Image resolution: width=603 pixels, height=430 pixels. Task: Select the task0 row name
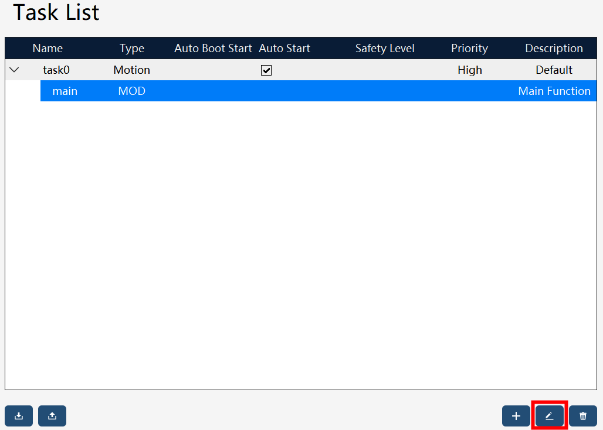(56, 70)
